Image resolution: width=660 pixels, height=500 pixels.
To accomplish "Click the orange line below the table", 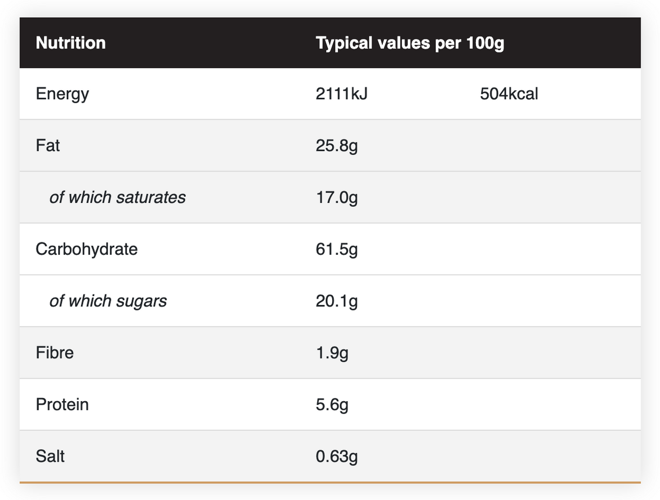I will pos(329,482).
